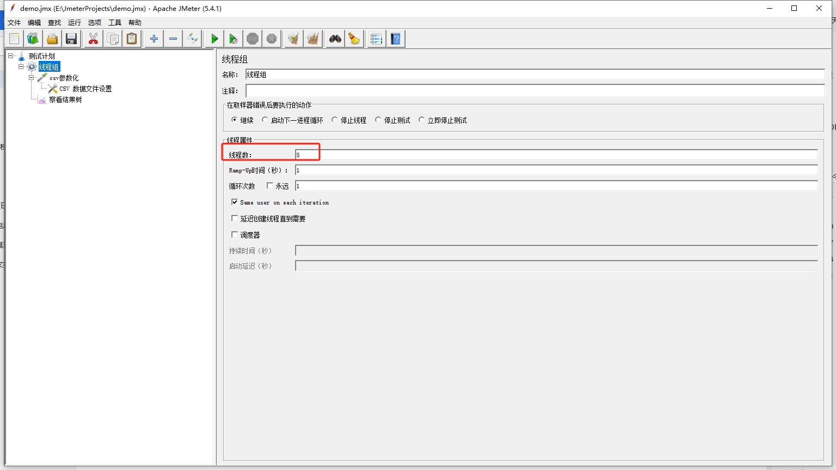Clear results with single broom icon
836x470 pixels.
(x=294, y=39)
